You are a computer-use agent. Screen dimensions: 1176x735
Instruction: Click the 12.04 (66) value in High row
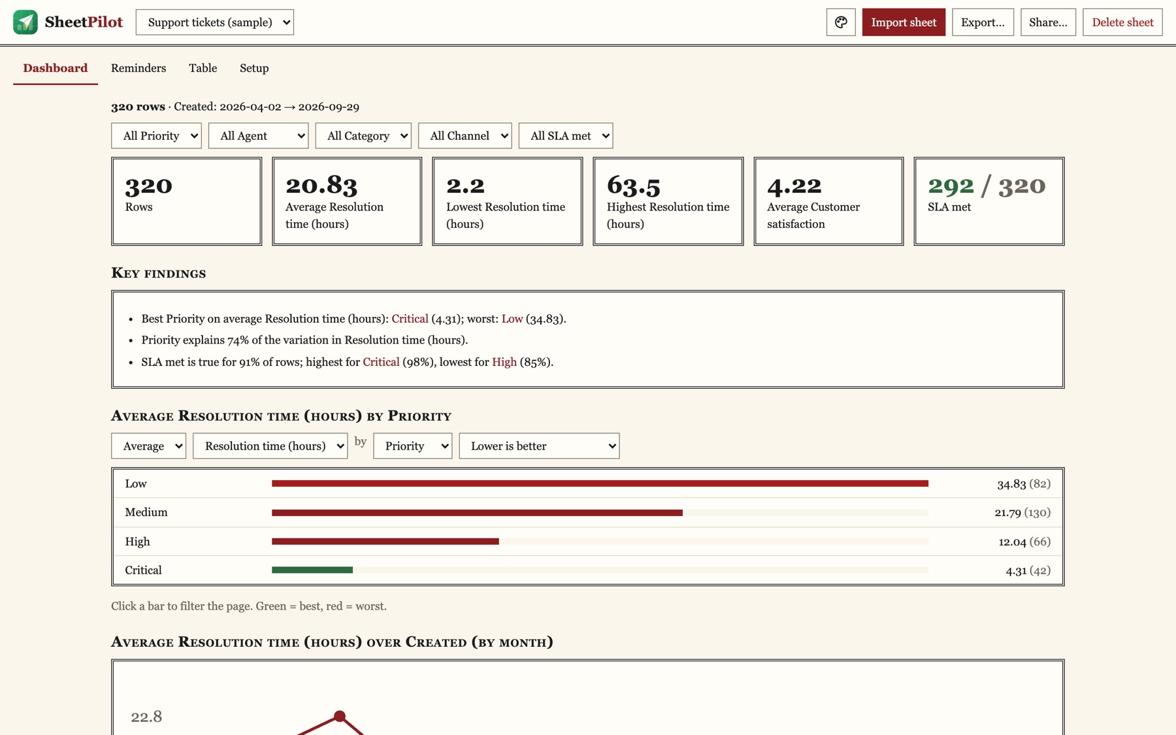point(1024,542)
